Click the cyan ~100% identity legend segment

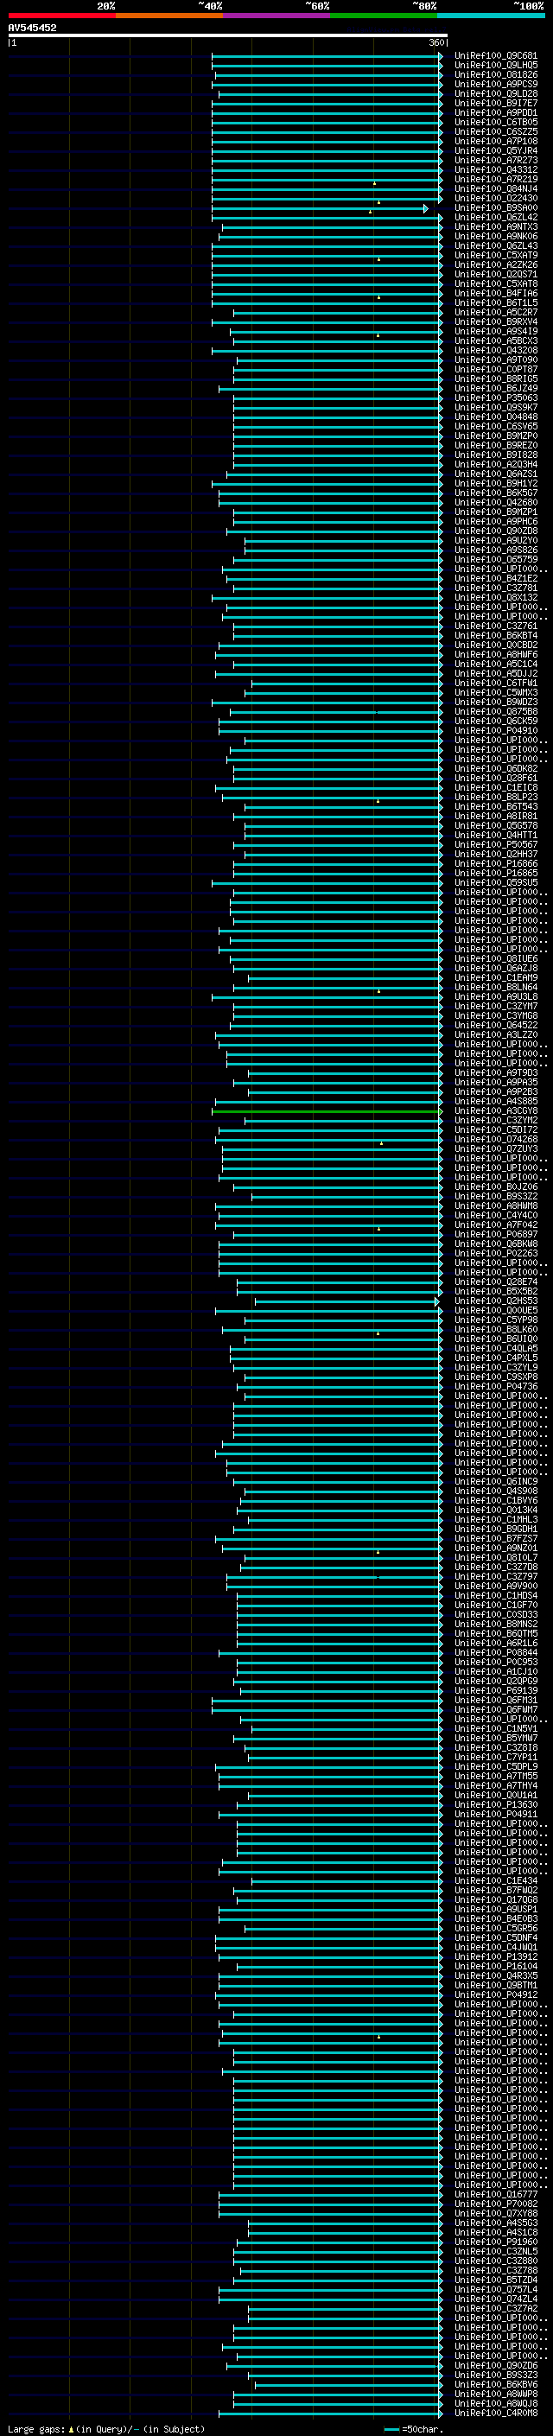492,16
